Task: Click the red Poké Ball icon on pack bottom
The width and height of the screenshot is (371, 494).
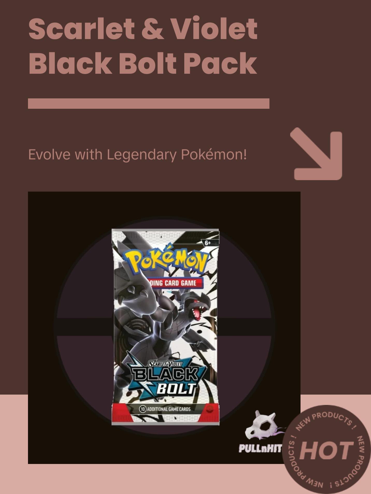Action: [x=209, y=409]
